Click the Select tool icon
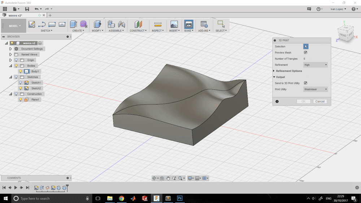The height and width of the screenshot is (203, 361). click(x=221, y=24)
